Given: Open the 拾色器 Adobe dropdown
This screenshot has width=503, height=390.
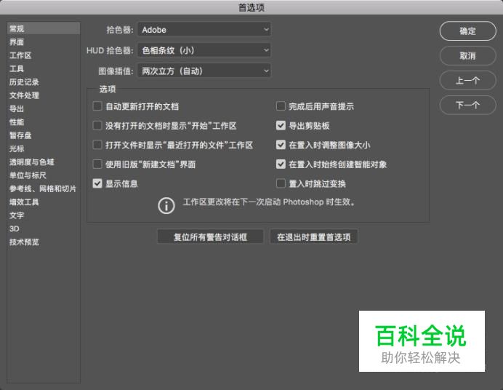Looking at the screenshot, I should [204, 30].
